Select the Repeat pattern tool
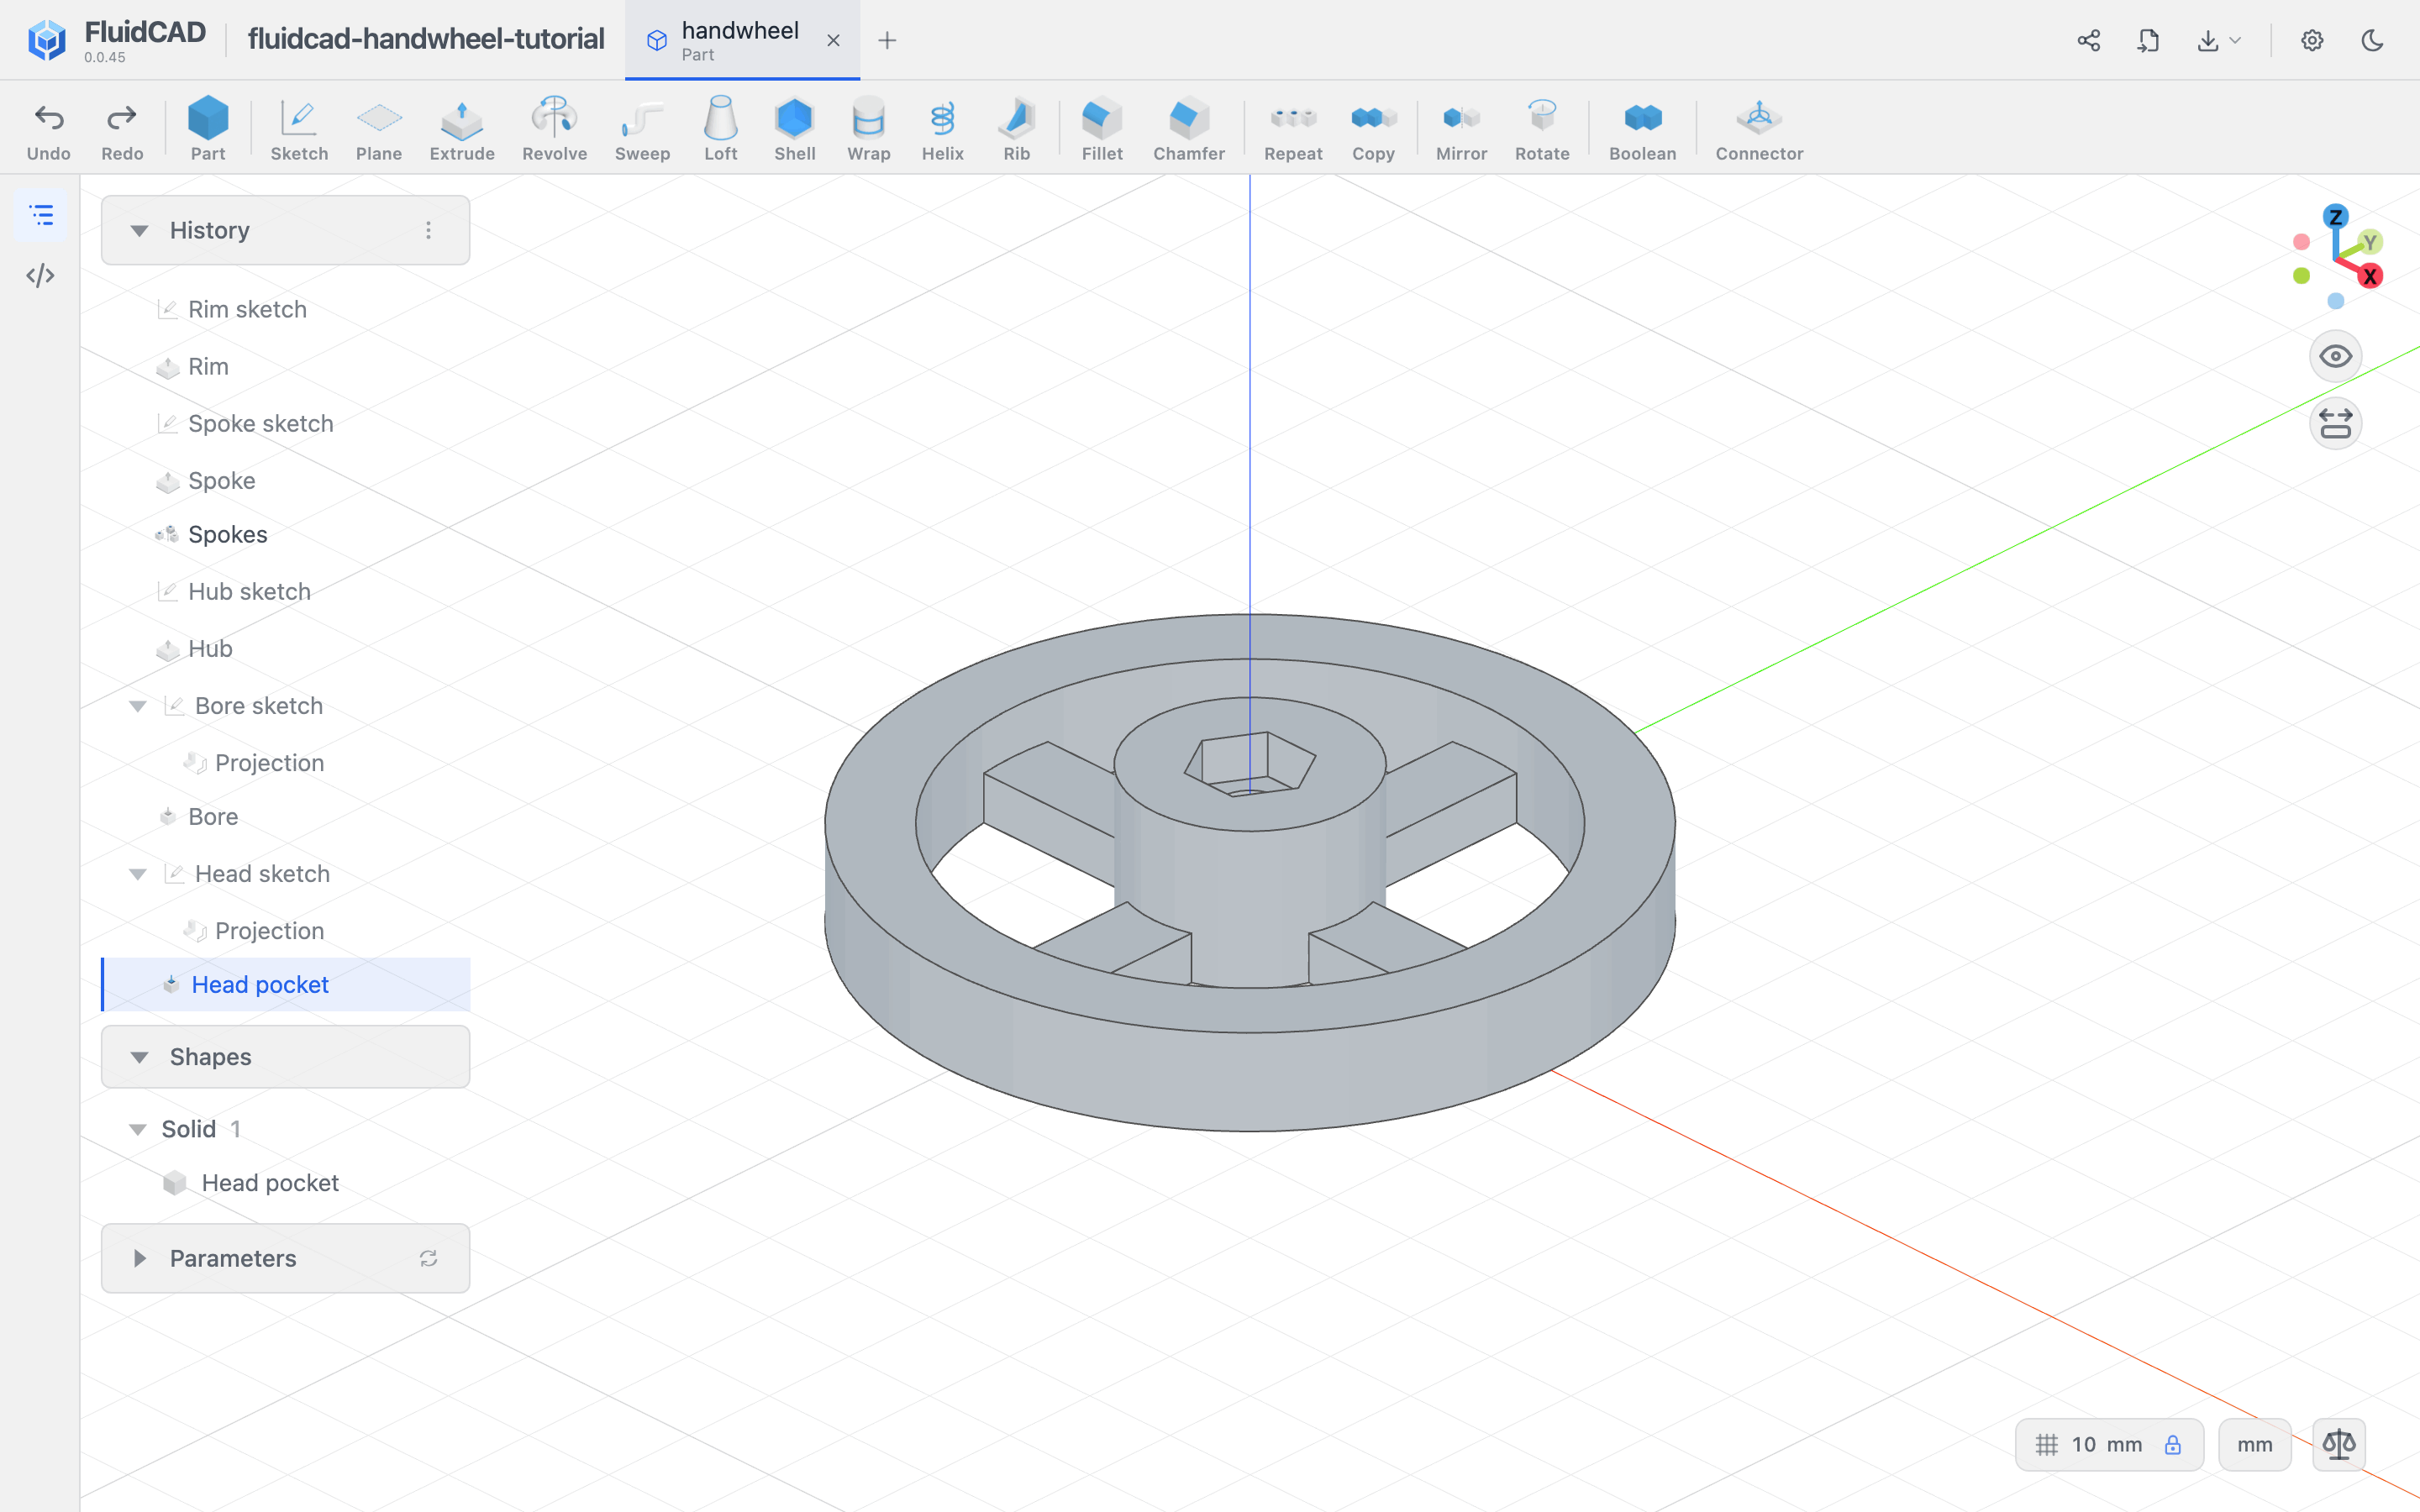The width and height of the screenshot is (2420, 1512). point(1293,129)
